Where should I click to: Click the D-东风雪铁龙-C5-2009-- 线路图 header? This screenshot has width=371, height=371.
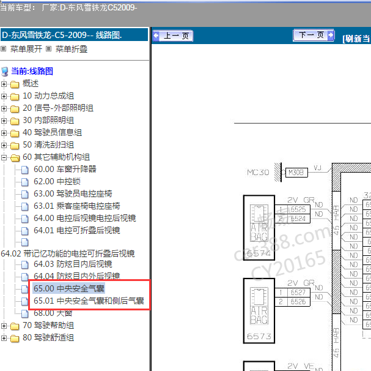tap(75, 35)
